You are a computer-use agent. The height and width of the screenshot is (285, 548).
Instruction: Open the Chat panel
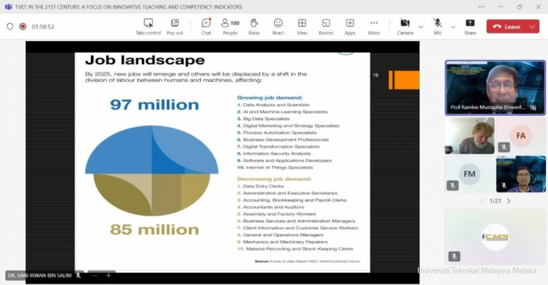(x=206, y=26)
